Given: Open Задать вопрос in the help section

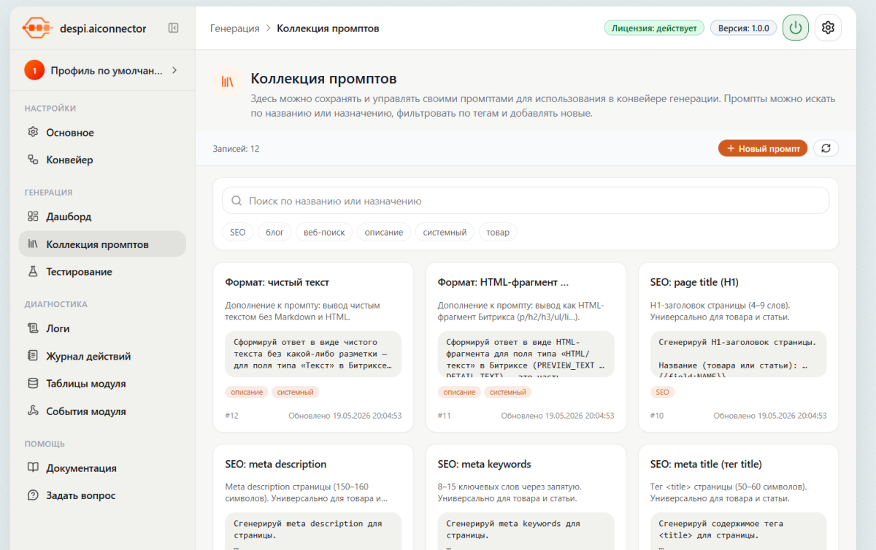Looking at the screenshot, I should 102,495.
